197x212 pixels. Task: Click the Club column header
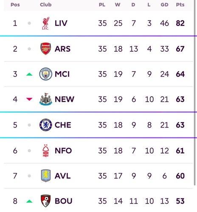(x=45, y=5)
